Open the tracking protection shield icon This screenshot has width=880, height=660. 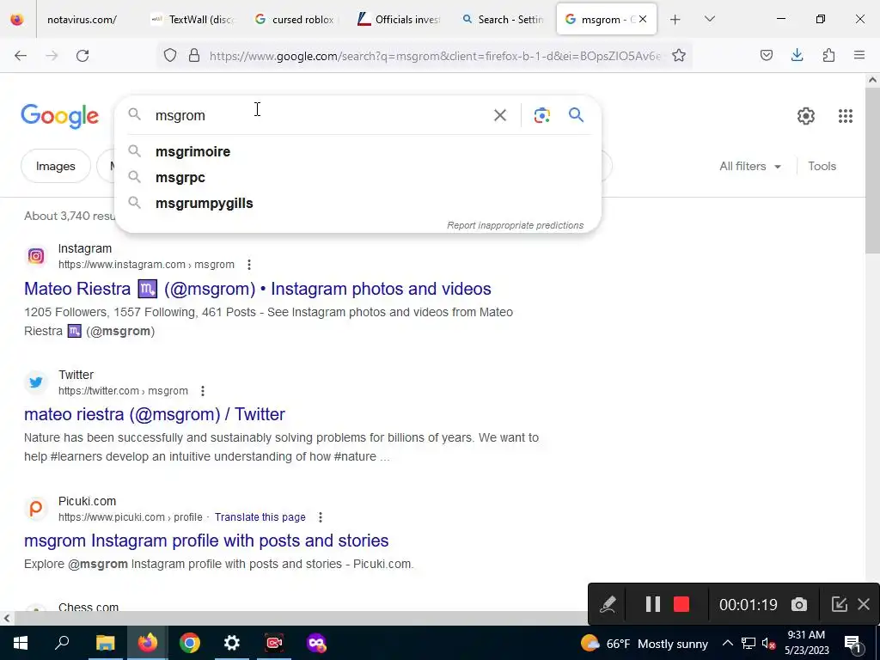point(170,56)
